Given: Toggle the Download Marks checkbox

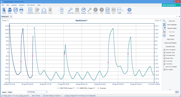Looking at the screenshot, I should click(164, 56).
